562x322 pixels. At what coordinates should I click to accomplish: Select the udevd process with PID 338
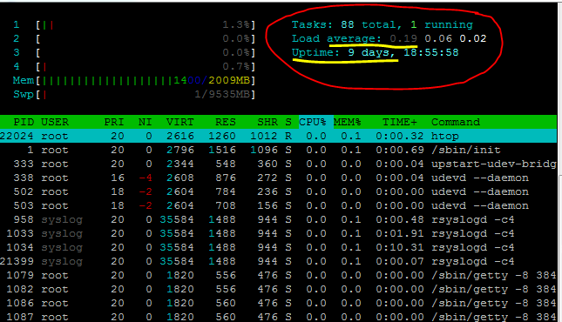pyautogui.click(x=279, y=178)
